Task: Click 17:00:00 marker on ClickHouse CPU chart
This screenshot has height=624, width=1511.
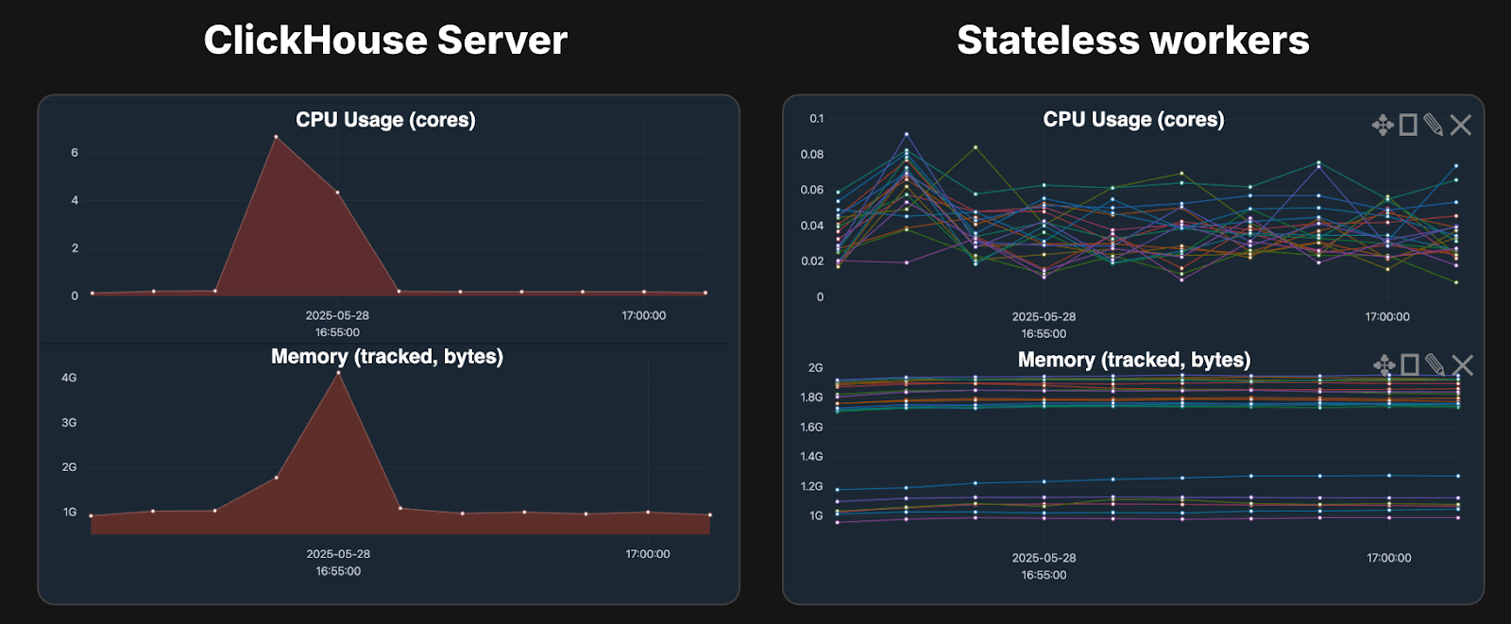Action: [643, 315]
